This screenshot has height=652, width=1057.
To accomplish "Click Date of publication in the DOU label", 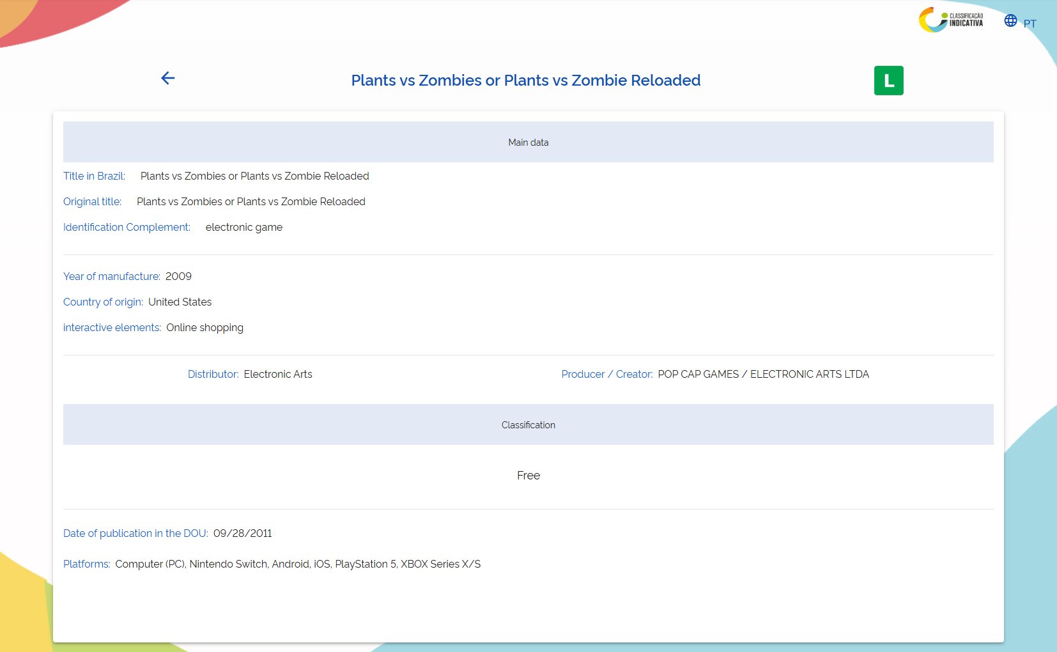I will point(135,534).
